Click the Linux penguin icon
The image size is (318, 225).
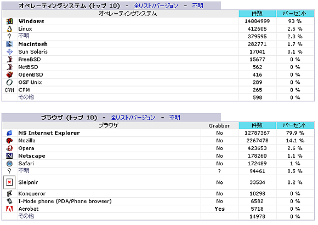[9, 29]
